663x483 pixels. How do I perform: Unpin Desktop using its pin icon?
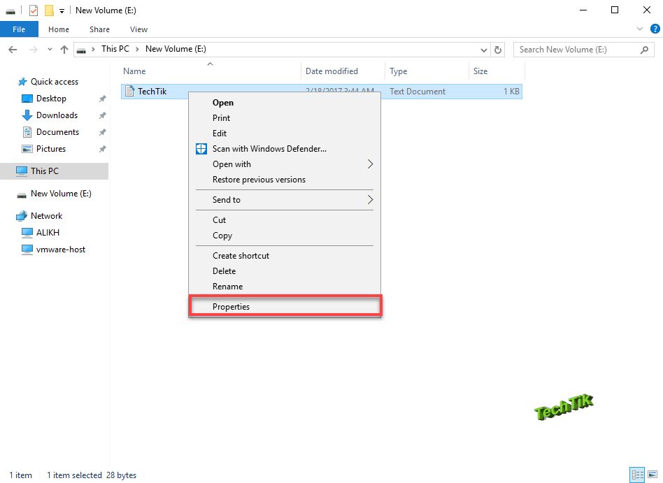coord(102,99)
